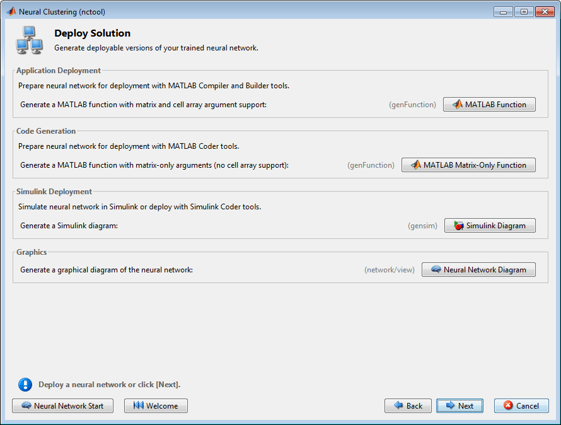Viewport: 561px width, 425px height.
Task: Open the Simulink Diagram generator
Action: pyautogui.click(x=490, y=226)
